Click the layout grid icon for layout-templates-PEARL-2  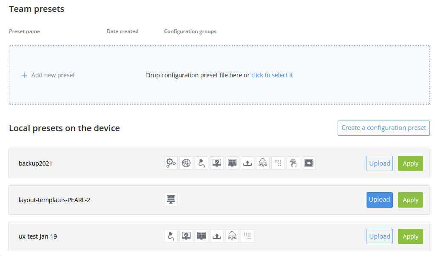[171, 200]
